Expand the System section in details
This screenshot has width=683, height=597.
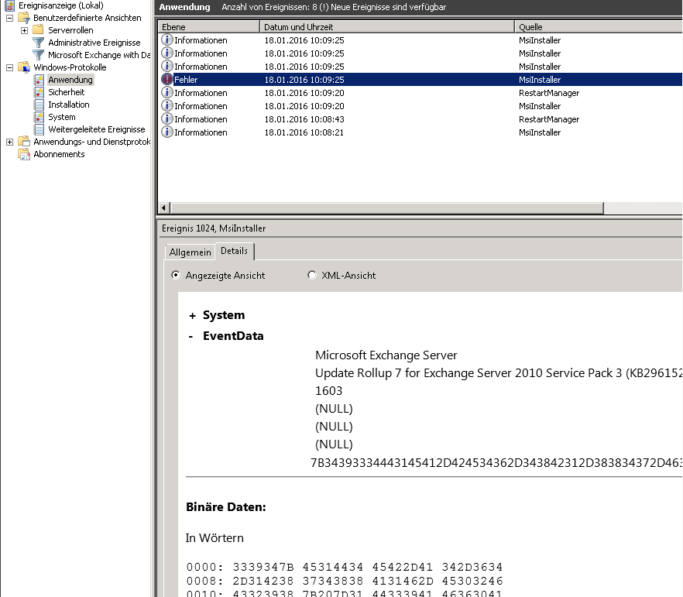(x=192, y=316)
